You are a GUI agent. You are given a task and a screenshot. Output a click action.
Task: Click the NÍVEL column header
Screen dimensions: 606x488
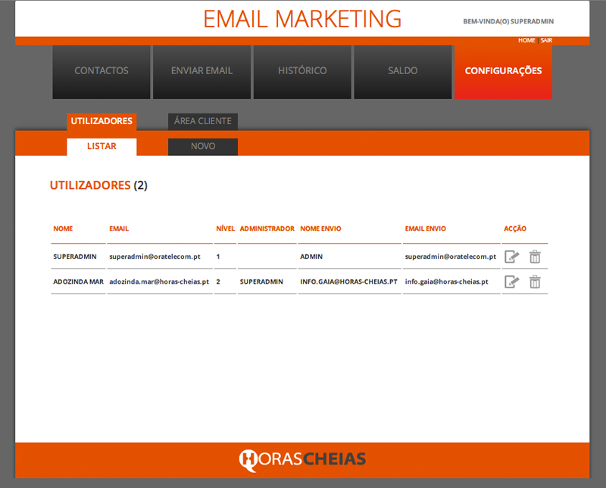(225, 228)
